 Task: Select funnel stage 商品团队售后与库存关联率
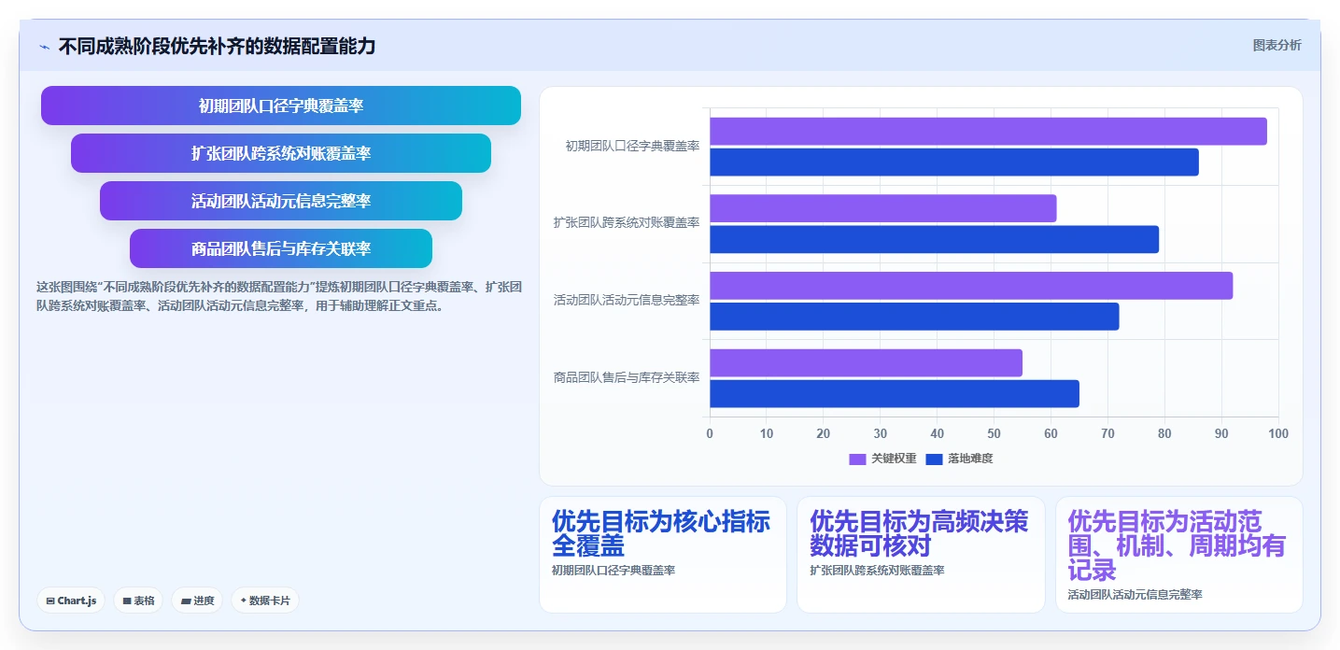click(281, 248)
